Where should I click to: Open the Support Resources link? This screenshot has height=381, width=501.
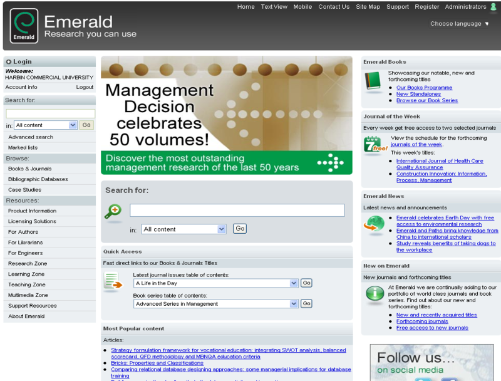[x=33, y=306]
